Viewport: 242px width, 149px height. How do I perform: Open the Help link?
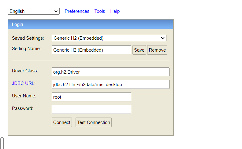[x=115, y=11]
